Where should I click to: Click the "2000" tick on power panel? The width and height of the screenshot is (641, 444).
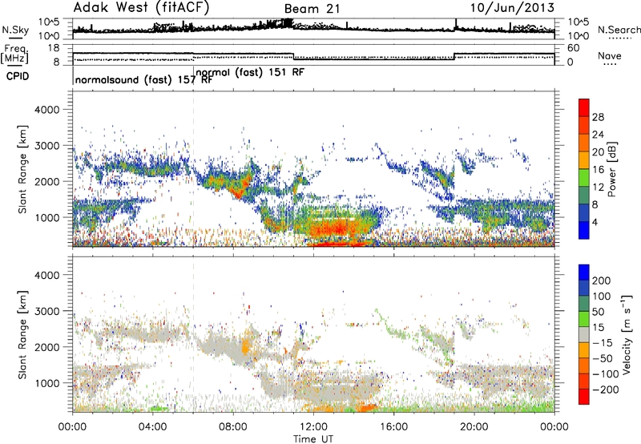pos(46,181)
